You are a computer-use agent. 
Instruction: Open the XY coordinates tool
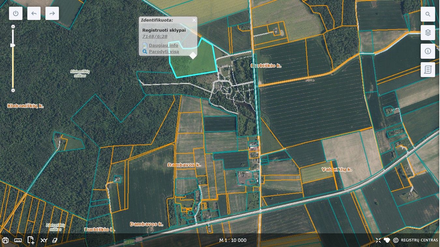pos(44,240)
